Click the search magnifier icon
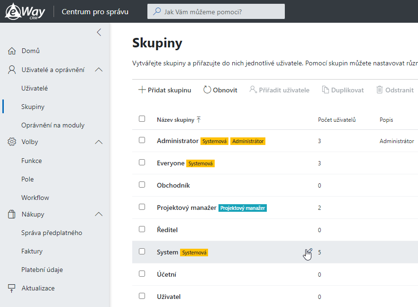The width and height of the screenshot is (418, 307). (157, 11)
